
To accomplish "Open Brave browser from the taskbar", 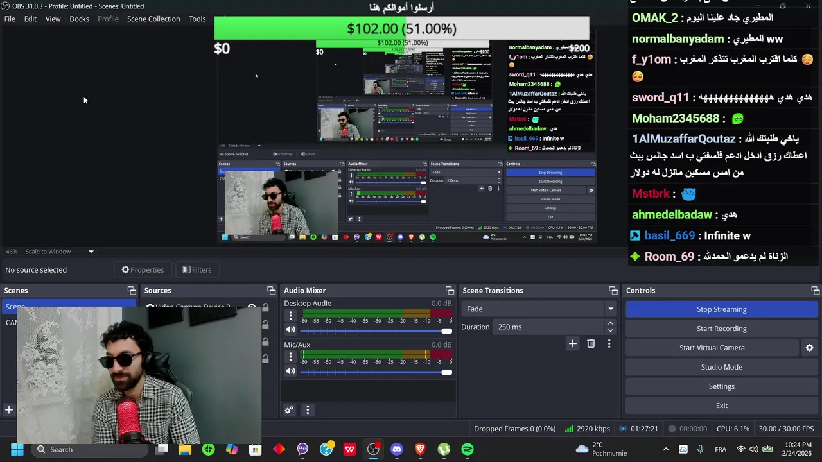I will pyautogui.click(x=420, y=449).
